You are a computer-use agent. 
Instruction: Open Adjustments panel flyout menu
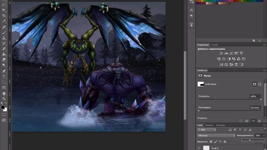click(x=264, y=45)
